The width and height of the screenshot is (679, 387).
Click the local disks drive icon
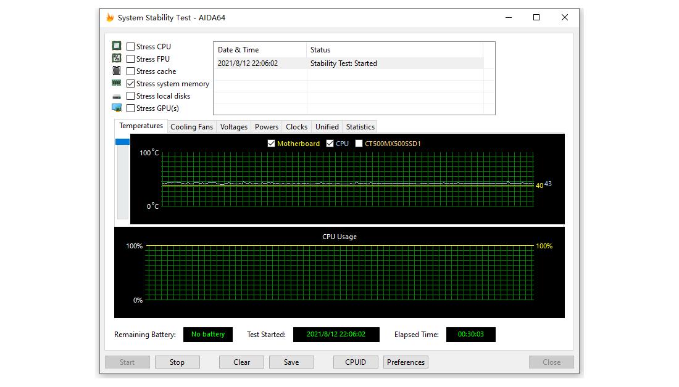point(117,96)
